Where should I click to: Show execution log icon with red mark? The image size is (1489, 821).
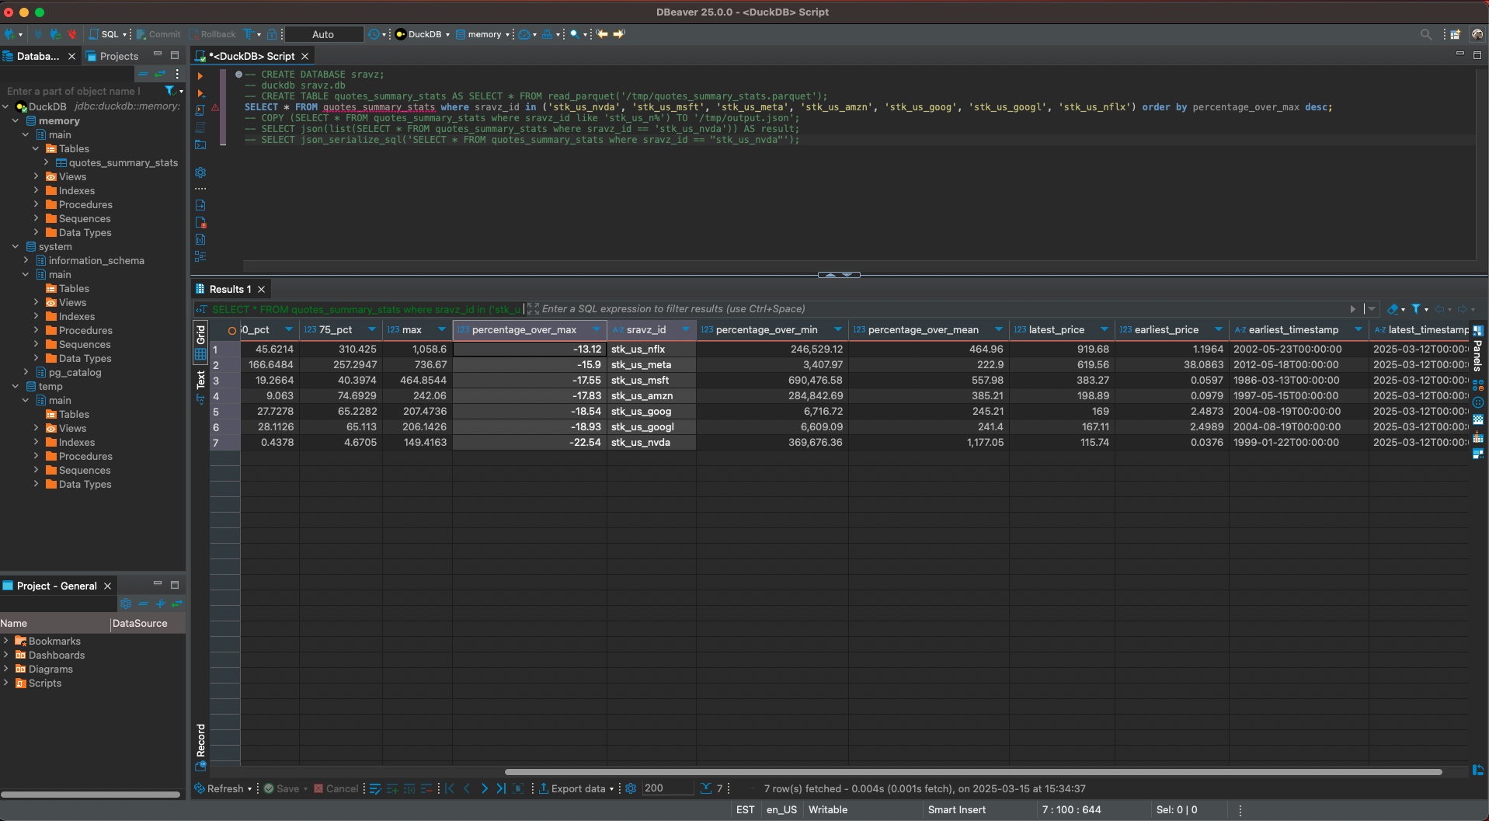tap(200, 222)
